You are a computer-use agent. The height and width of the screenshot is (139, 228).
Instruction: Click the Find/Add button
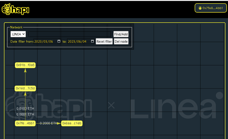[x=121, y=34]
